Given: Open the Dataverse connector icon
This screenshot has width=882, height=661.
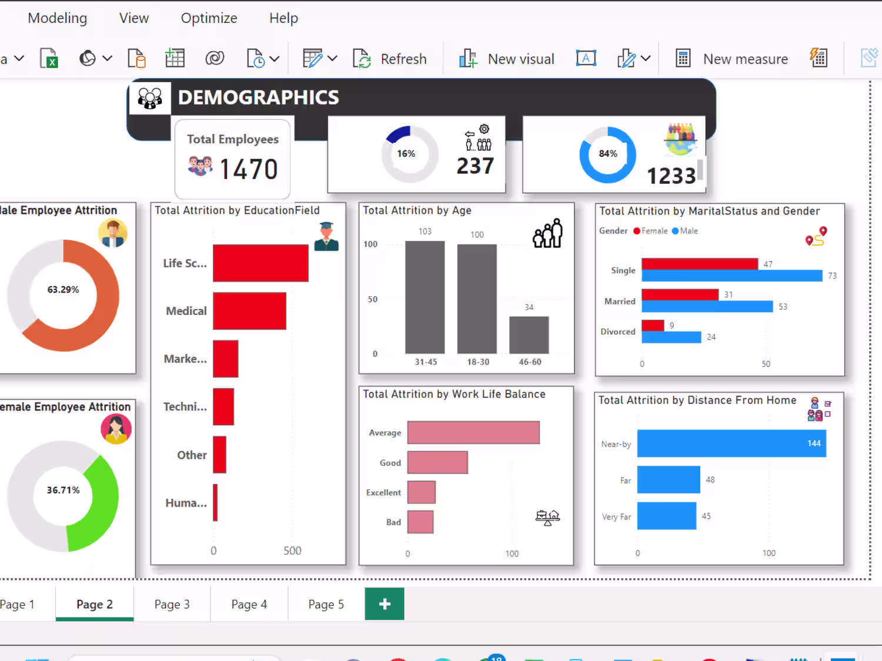Looking at the screenshot, I should pyautogui.click(x=215, y=59).
